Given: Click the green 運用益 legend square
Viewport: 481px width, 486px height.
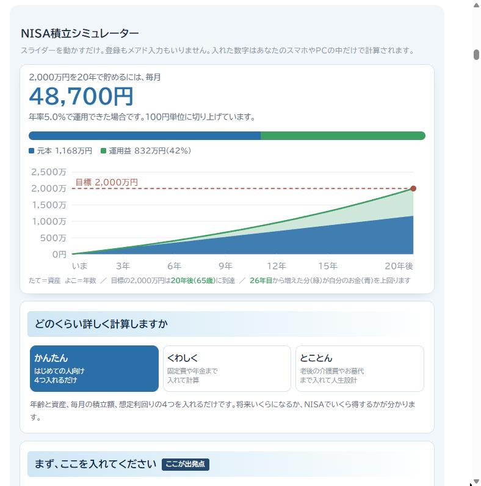Looking at the screenshot, I should point(103,151).
